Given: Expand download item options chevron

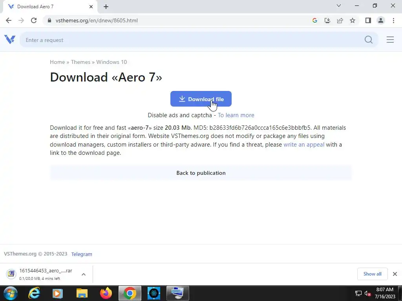Looking at the screenshot, I should (x=84, y=274).
